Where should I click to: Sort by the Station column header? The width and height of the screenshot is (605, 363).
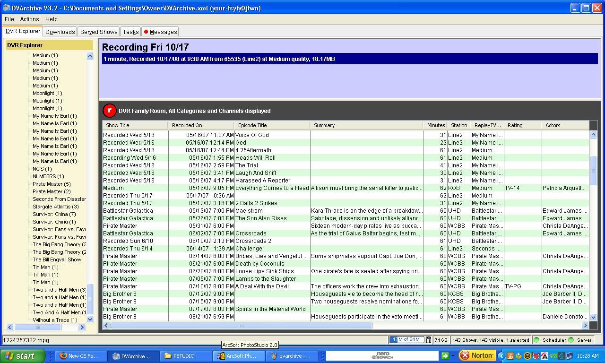(x=458, y=125)
